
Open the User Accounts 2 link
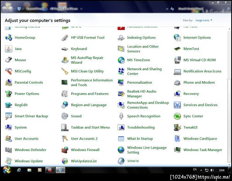[x=84, y=139]
